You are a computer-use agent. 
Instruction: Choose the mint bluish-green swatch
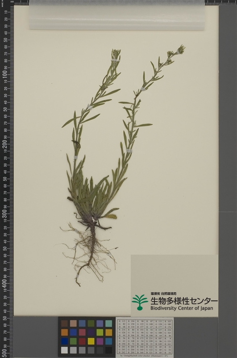109,324
